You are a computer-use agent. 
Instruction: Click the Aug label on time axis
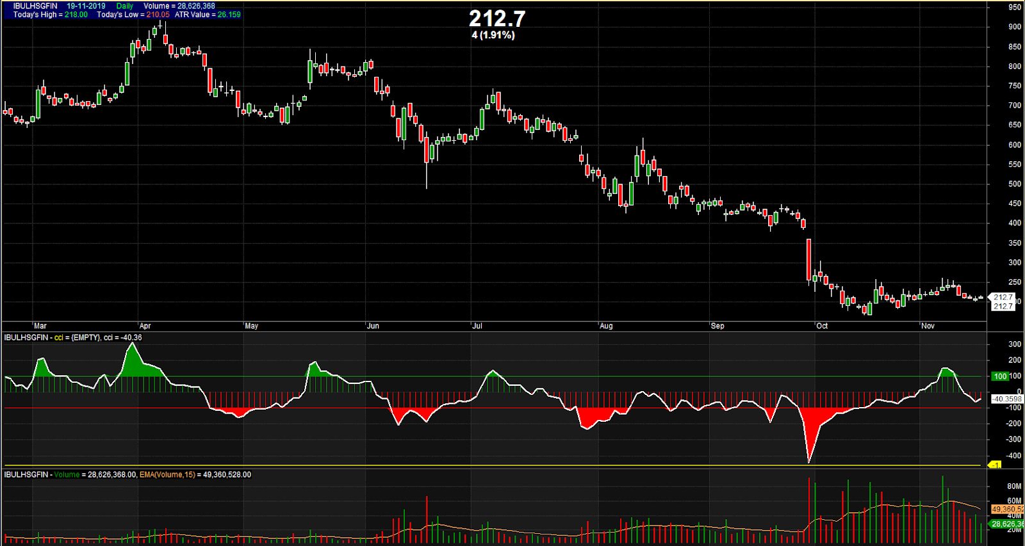(606, 326)
